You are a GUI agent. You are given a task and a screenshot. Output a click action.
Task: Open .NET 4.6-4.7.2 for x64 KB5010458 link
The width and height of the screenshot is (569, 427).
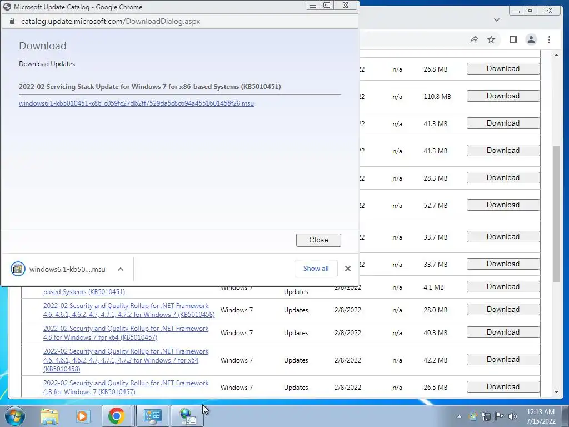coord(126,360)
